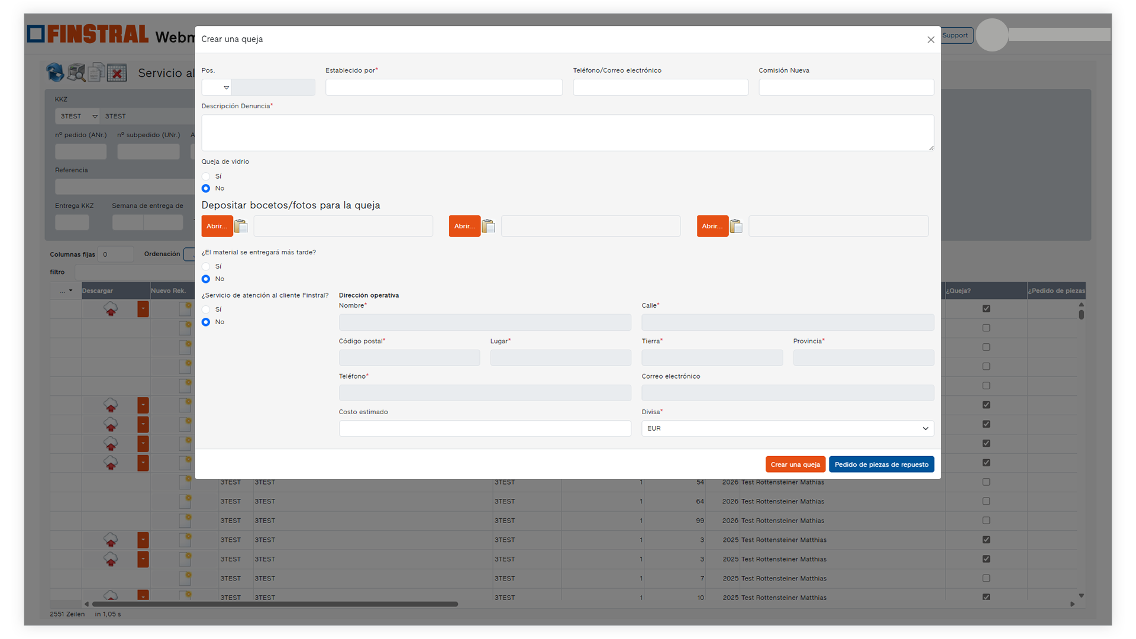Viewport: 1136px width, 639px height.
Task: Click new complaint note icon in row 10
Action: coord(185,595)
